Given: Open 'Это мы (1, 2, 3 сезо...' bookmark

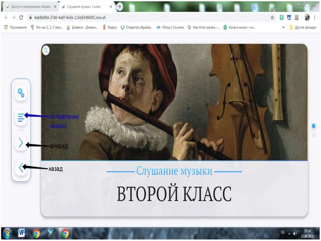Looking at the screenshot, I should click(x=47, y=27).
